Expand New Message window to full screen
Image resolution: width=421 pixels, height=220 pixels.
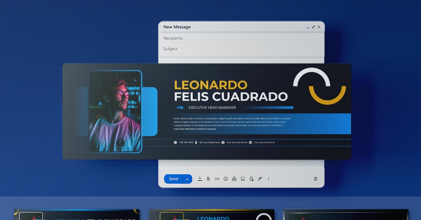click(x=313, y=27)
